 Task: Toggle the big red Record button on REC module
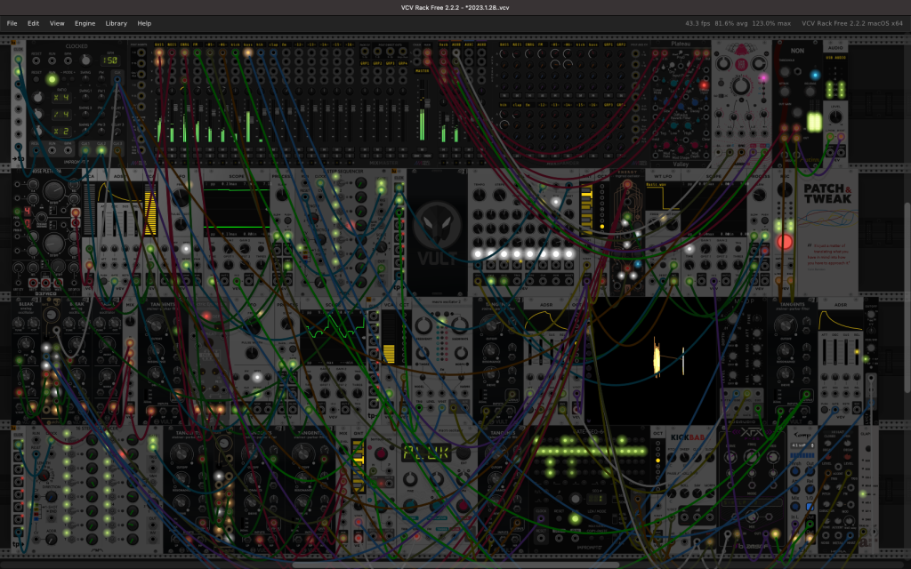coord(785,242)
